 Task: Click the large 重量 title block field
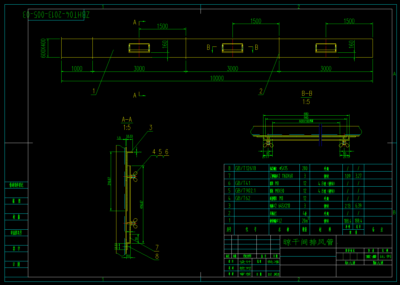tap(371, 256)
